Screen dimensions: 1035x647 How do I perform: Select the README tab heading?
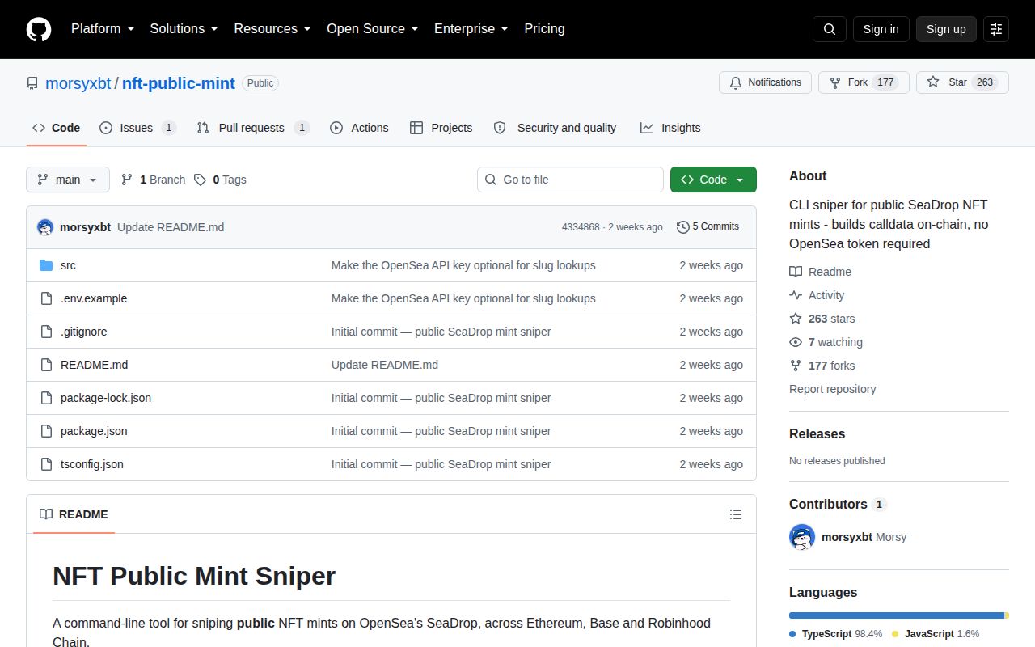coord(74,514)
